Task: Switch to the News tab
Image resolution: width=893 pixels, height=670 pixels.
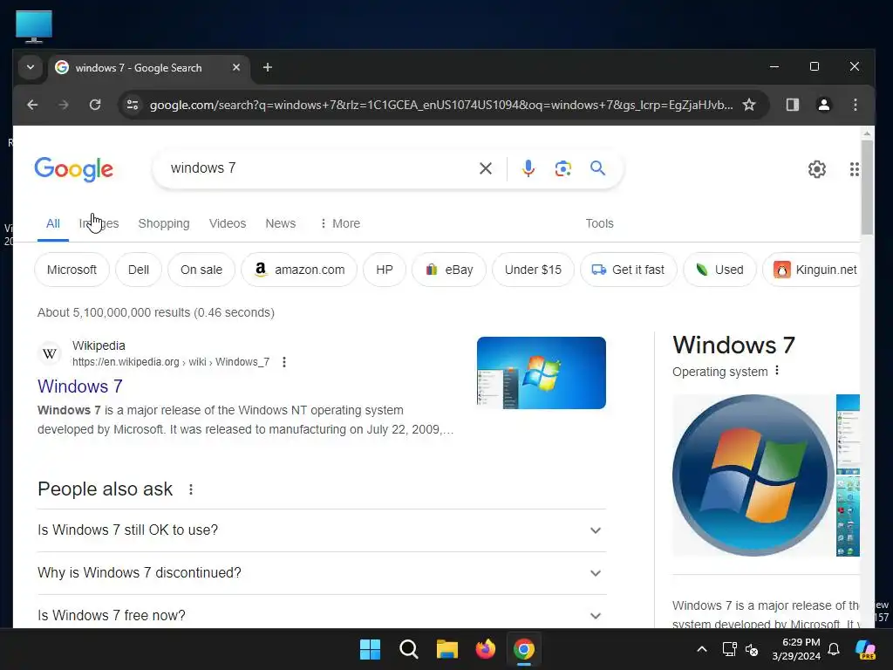Action: pyautogui.click(x=280, y=224)
